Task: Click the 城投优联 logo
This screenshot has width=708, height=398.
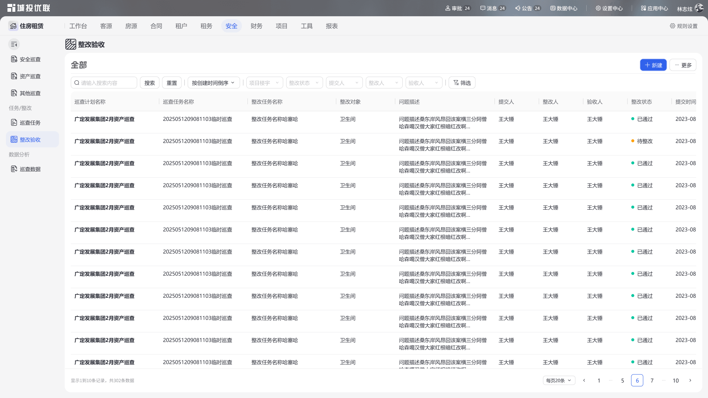Action: click(x=28, y=8)
